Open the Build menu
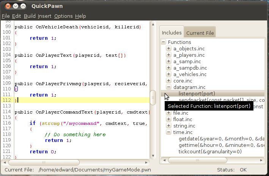This screenshot has width=269, height=176. pyautogui.click(x=30, y=16)
